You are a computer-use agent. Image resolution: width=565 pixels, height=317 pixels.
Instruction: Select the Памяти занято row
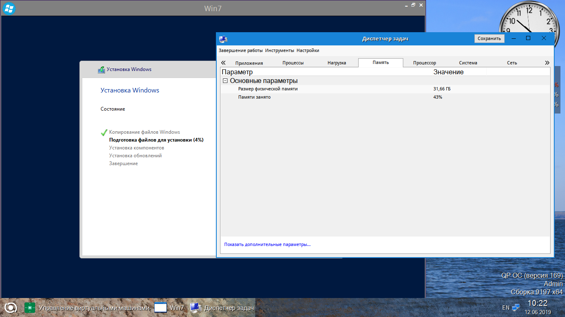pos(385,97)
